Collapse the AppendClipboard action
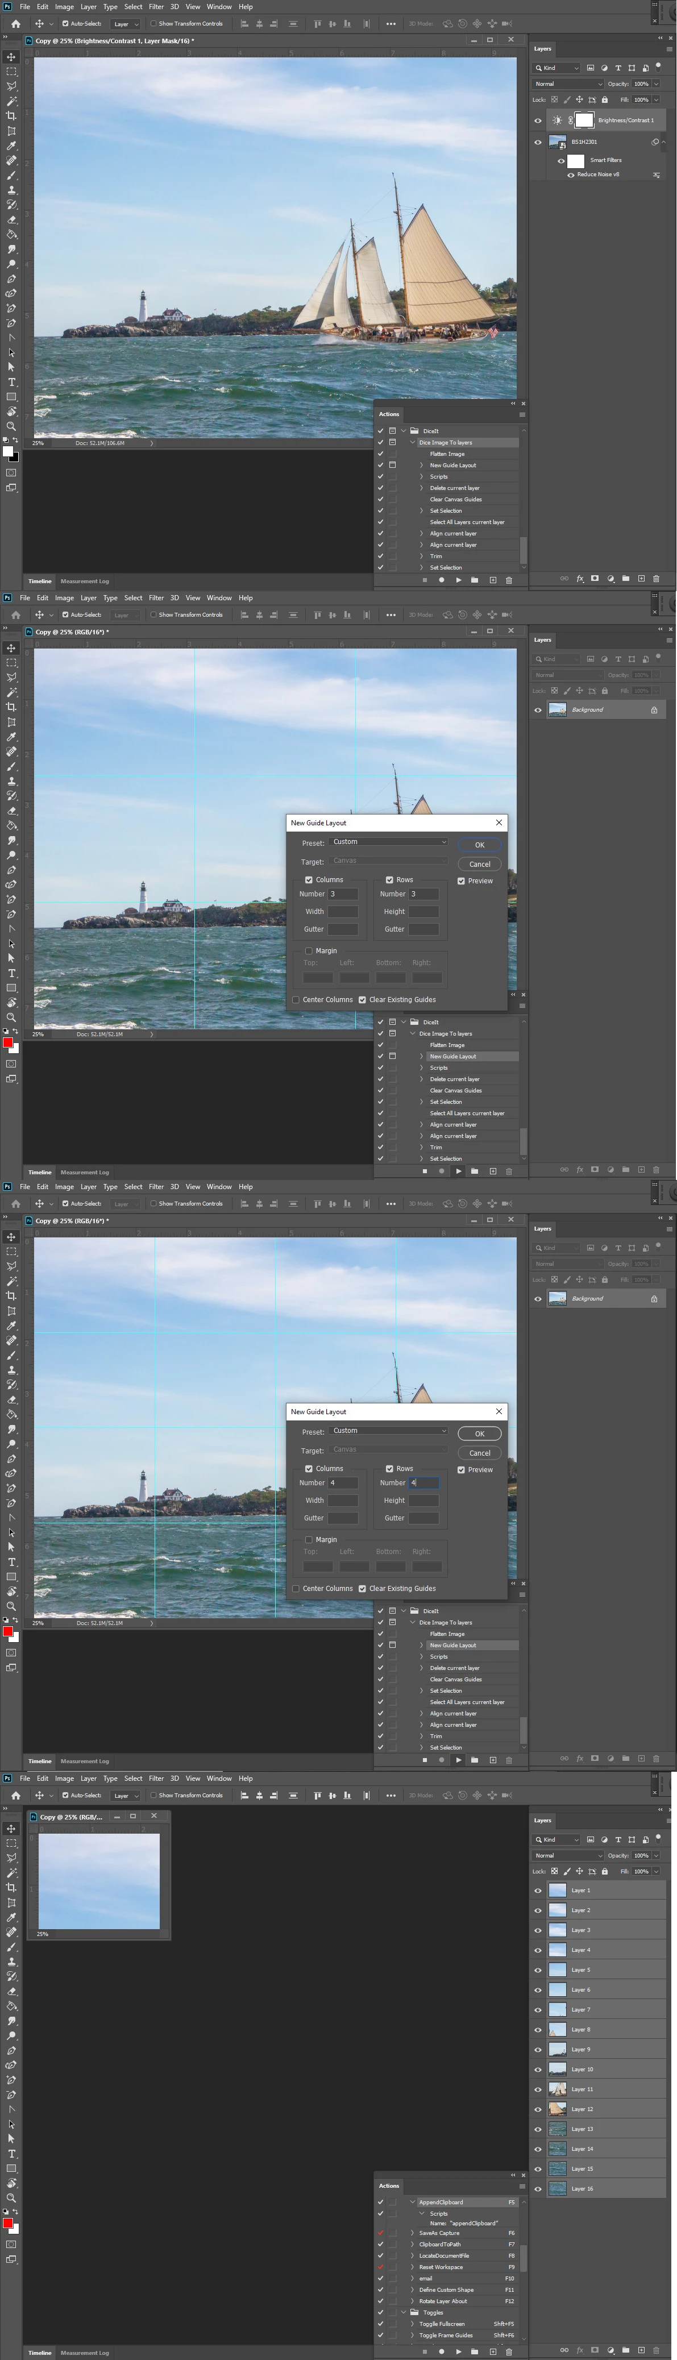 pyautogui.click(x=412, y=2203)
